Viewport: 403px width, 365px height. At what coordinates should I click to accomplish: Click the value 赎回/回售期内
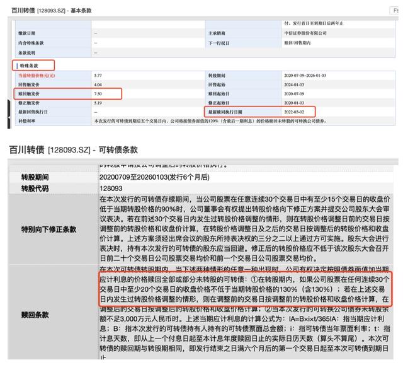point(297,43)
